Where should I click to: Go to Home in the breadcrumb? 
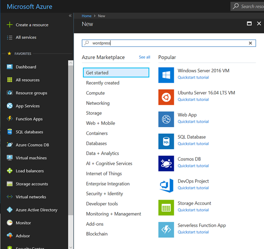click(87, 16)
